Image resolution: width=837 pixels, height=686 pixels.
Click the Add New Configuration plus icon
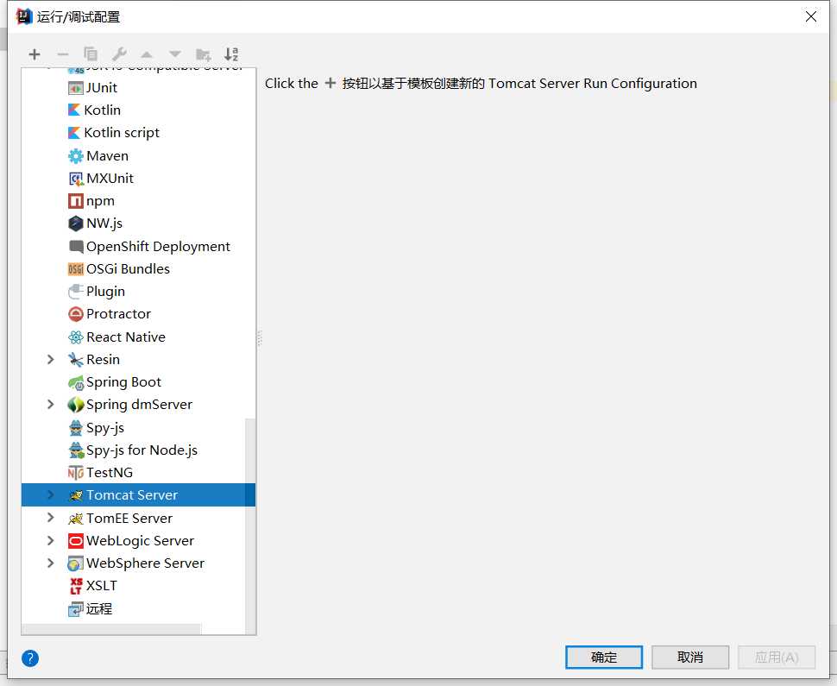pos(35,54)
